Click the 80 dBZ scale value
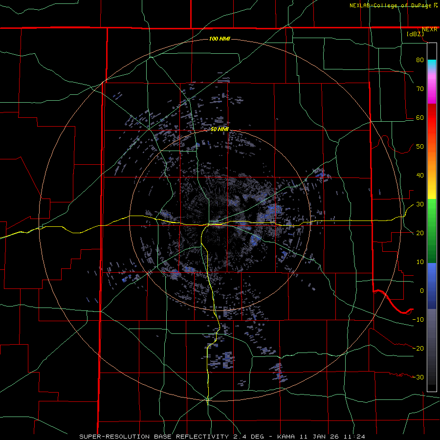Viewport: 440px width, 440px height. tap(420, 60)
